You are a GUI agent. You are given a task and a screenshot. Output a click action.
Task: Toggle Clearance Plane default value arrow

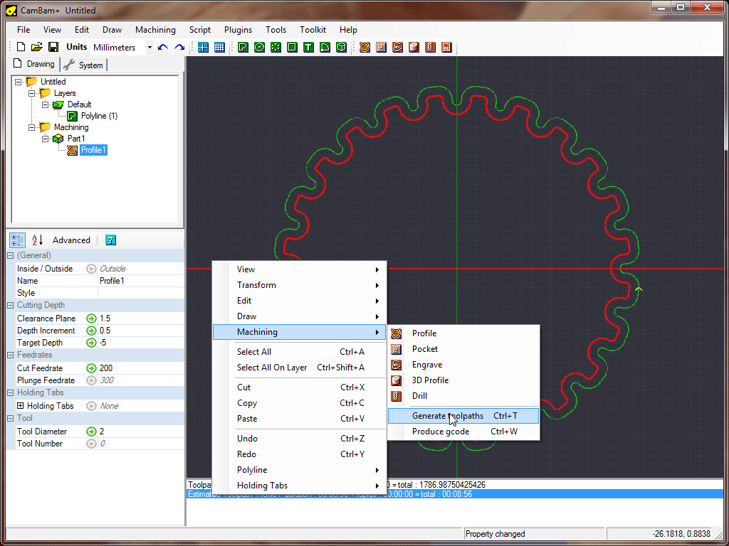click(x=91, y=318)
